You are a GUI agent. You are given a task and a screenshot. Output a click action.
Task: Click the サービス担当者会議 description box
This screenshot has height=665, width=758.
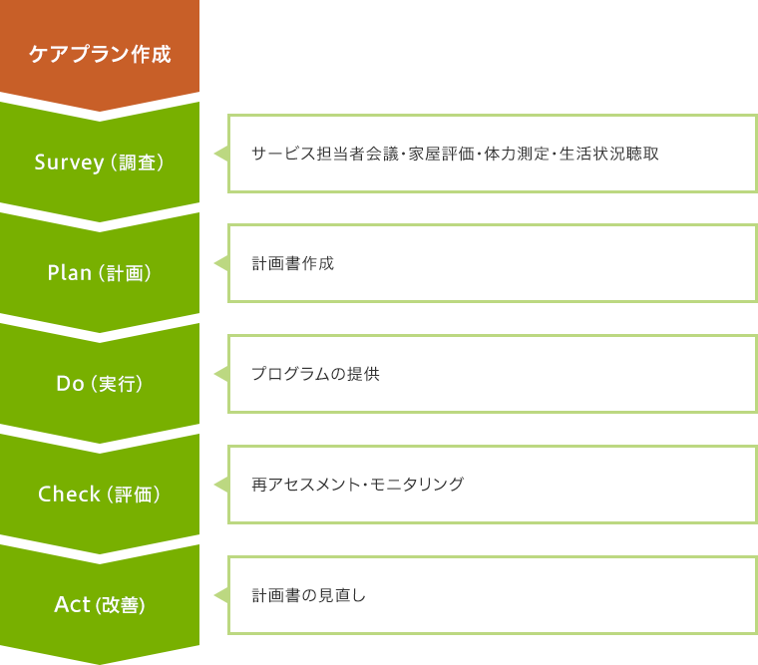point(493,154)
